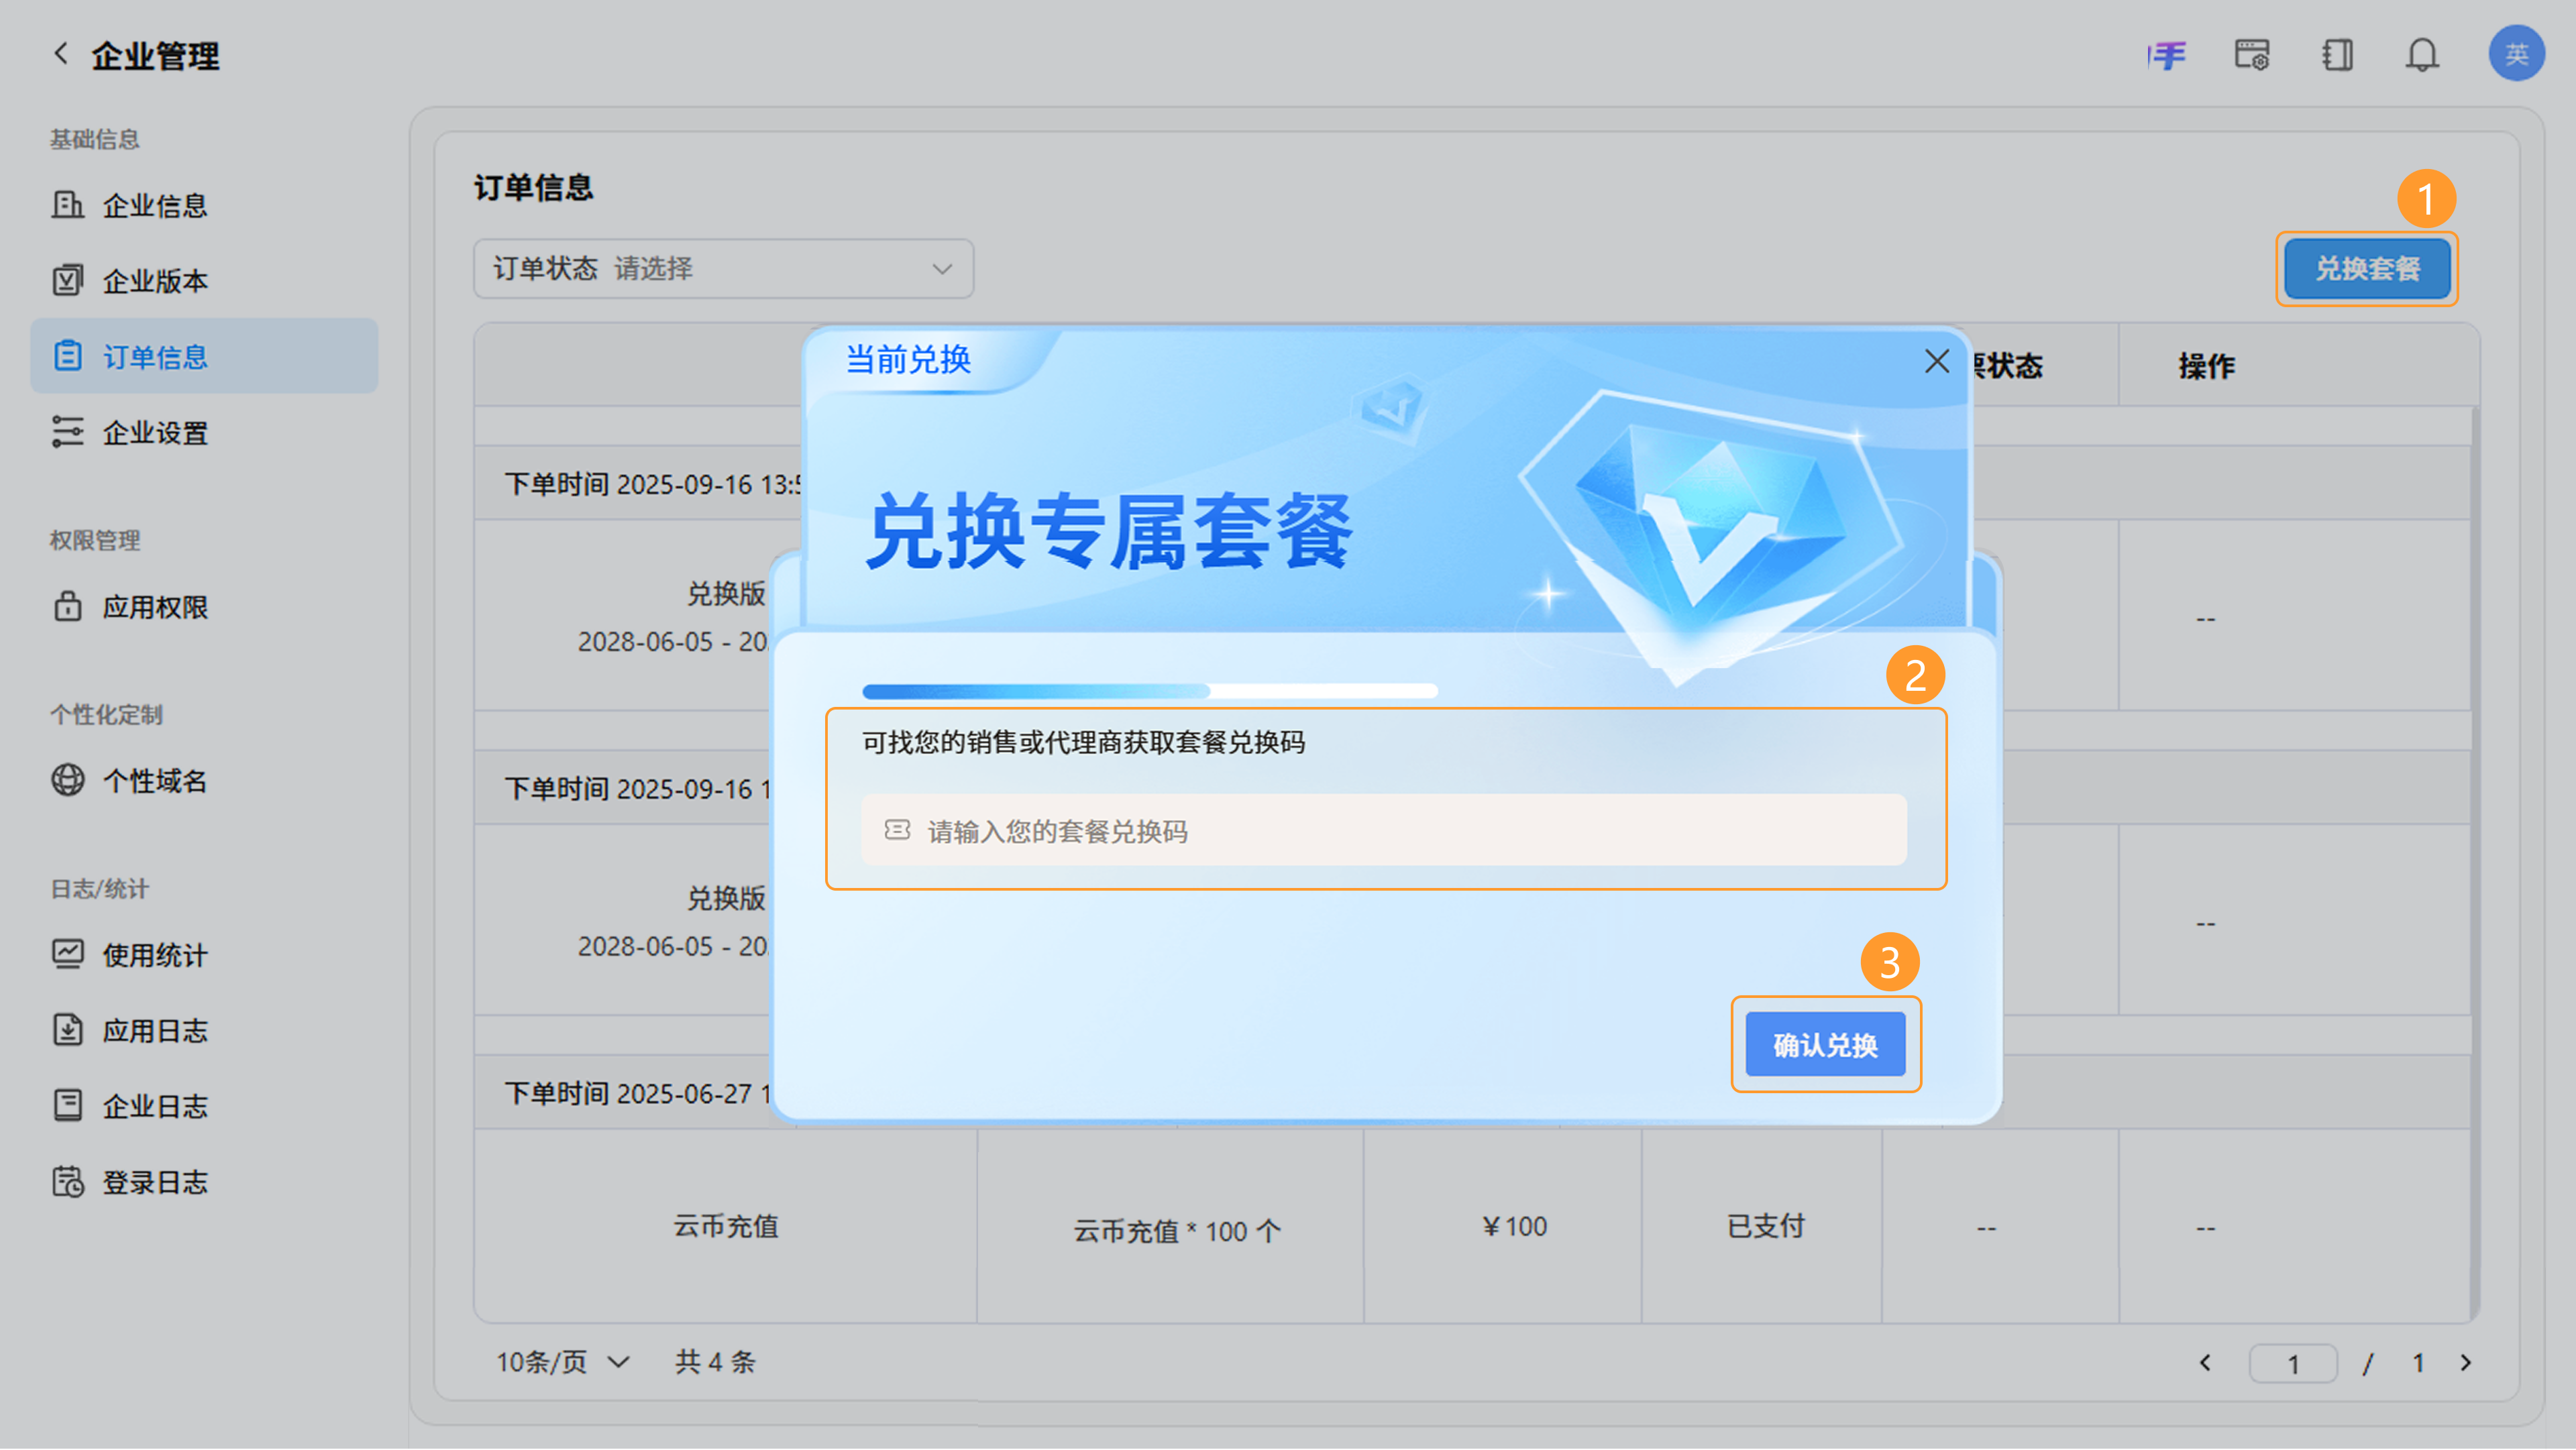Click the 共 4 条 total count text

pyautogui.click(x=715, y=1362)
